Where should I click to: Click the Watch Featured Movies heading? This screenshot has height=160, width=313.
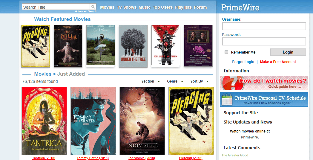click(x=62, y=19)
